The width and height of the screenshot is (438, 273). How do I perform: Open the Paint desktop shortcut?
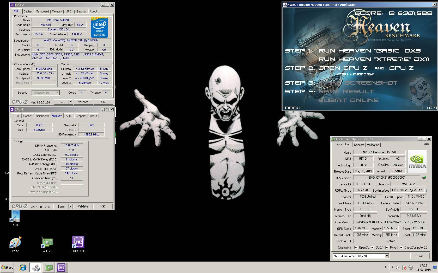tap(15, 244)
